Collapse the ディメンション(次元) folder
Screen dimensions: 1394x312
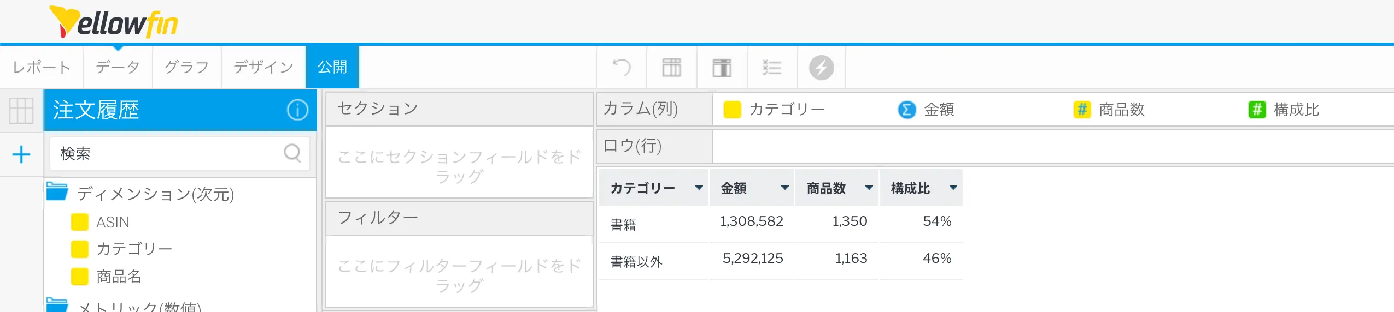[57, 192]
